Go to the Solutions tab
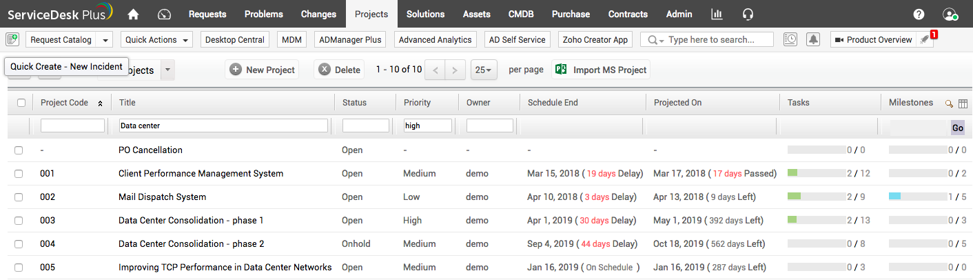This screenshot has width=973, height=280. (425, 14)
